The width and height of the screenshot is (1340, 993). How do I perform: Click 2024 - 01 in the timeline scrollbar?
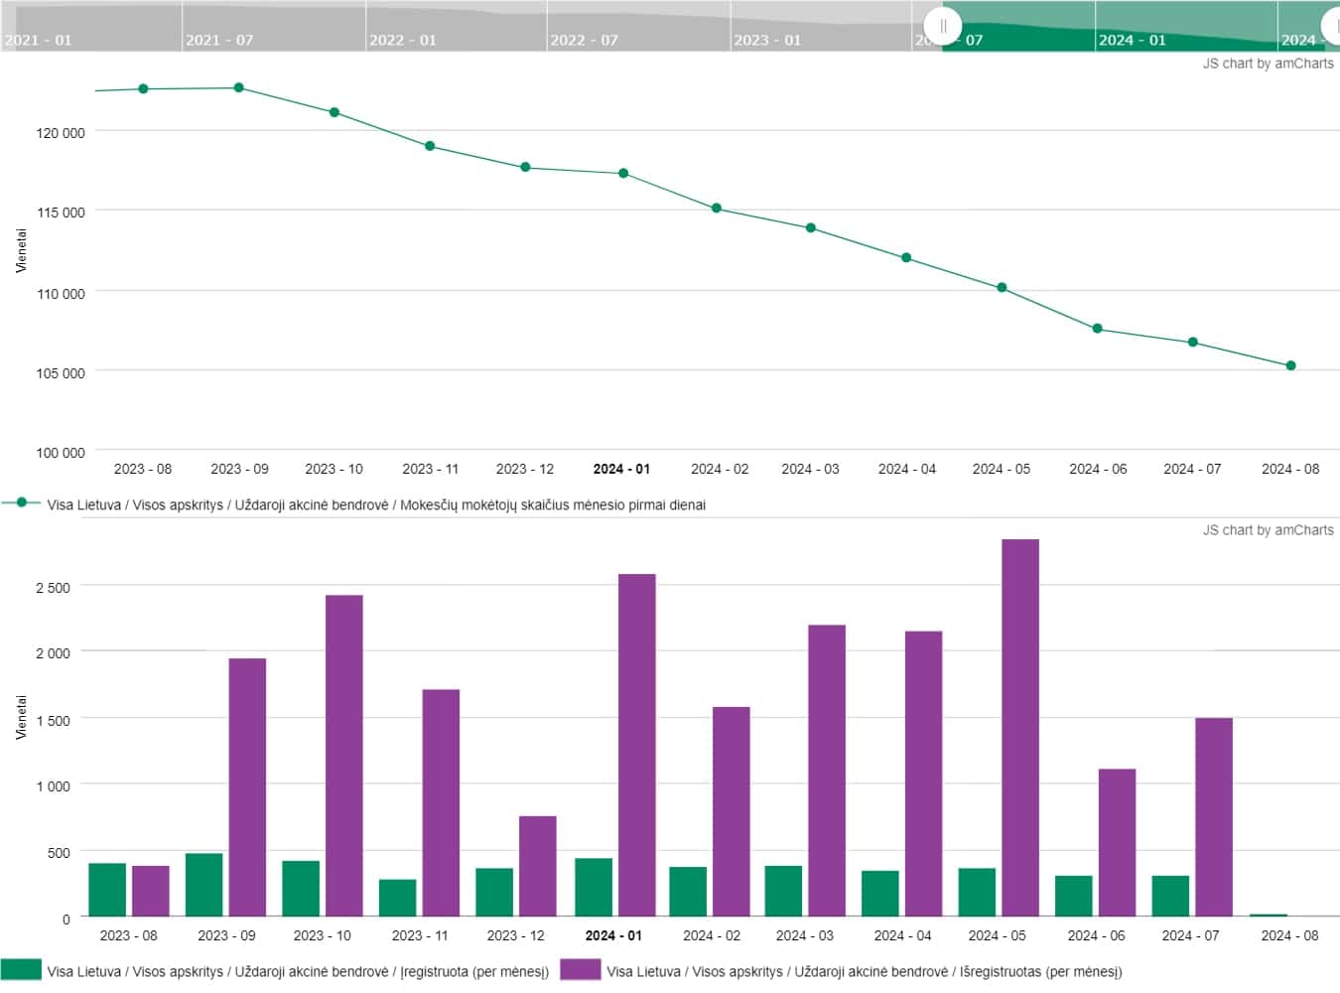click(1133, 40)
